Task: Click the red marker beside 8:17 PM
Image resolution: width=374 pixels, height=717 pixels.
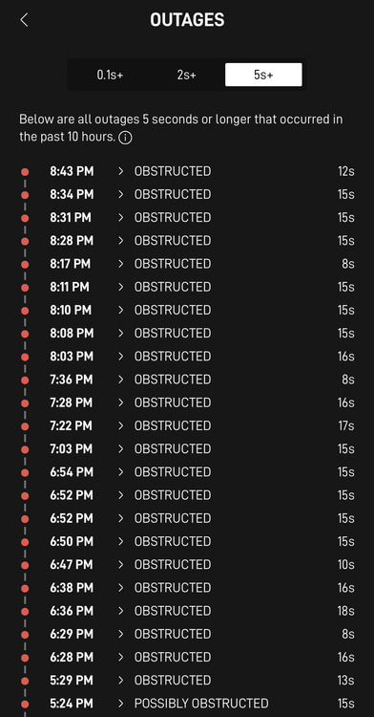Action: coord(25,264)
